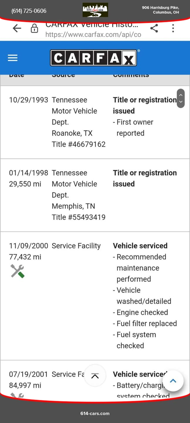190x423 pixels.
Task: Click the 614-Cars dealership logo
Action: pyautogui.click(x=95, y=10)
